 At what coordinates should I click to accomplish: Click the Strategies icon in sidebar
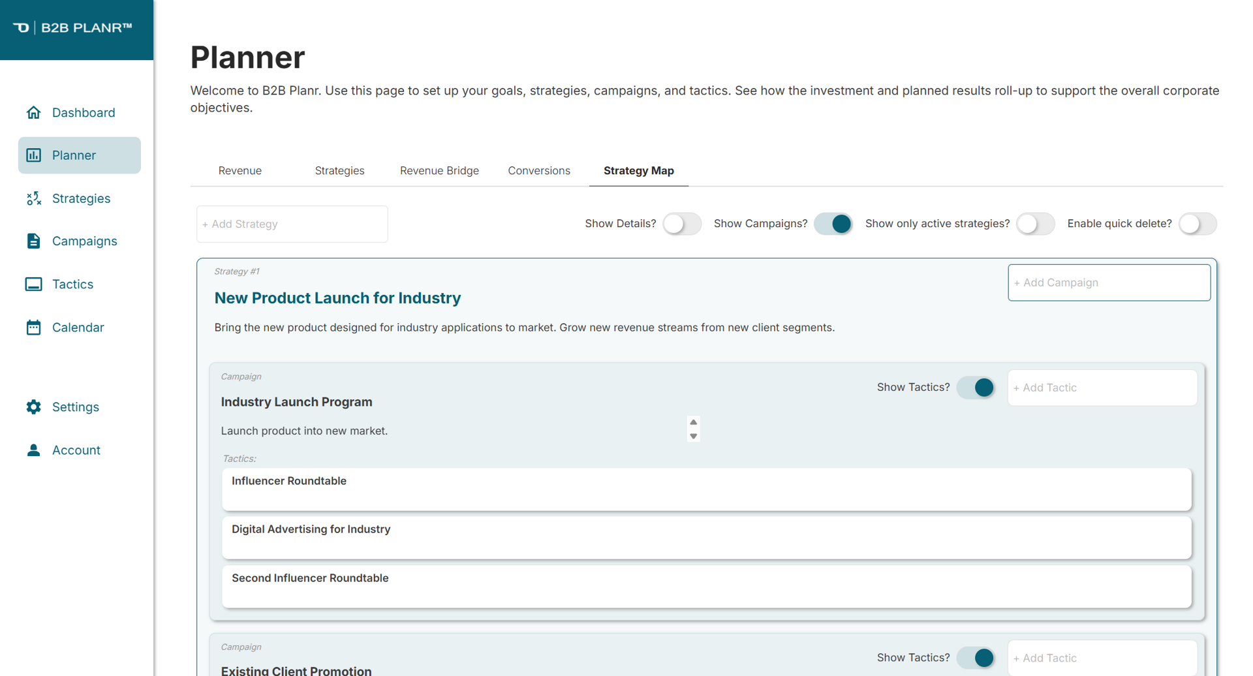(33, 198)
